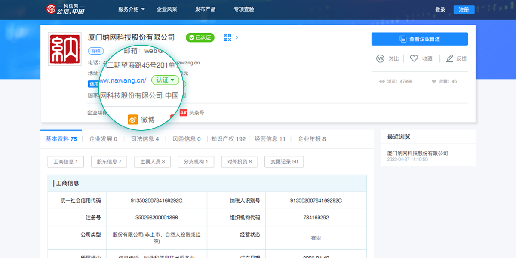Switch to the 经营信息 11 tab
Image resolution: width=516 pixels, height=258 pixels.
(270, 139)
